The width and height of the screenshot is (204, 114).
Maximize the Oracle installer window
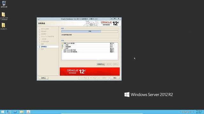click(x=115, y=19)
